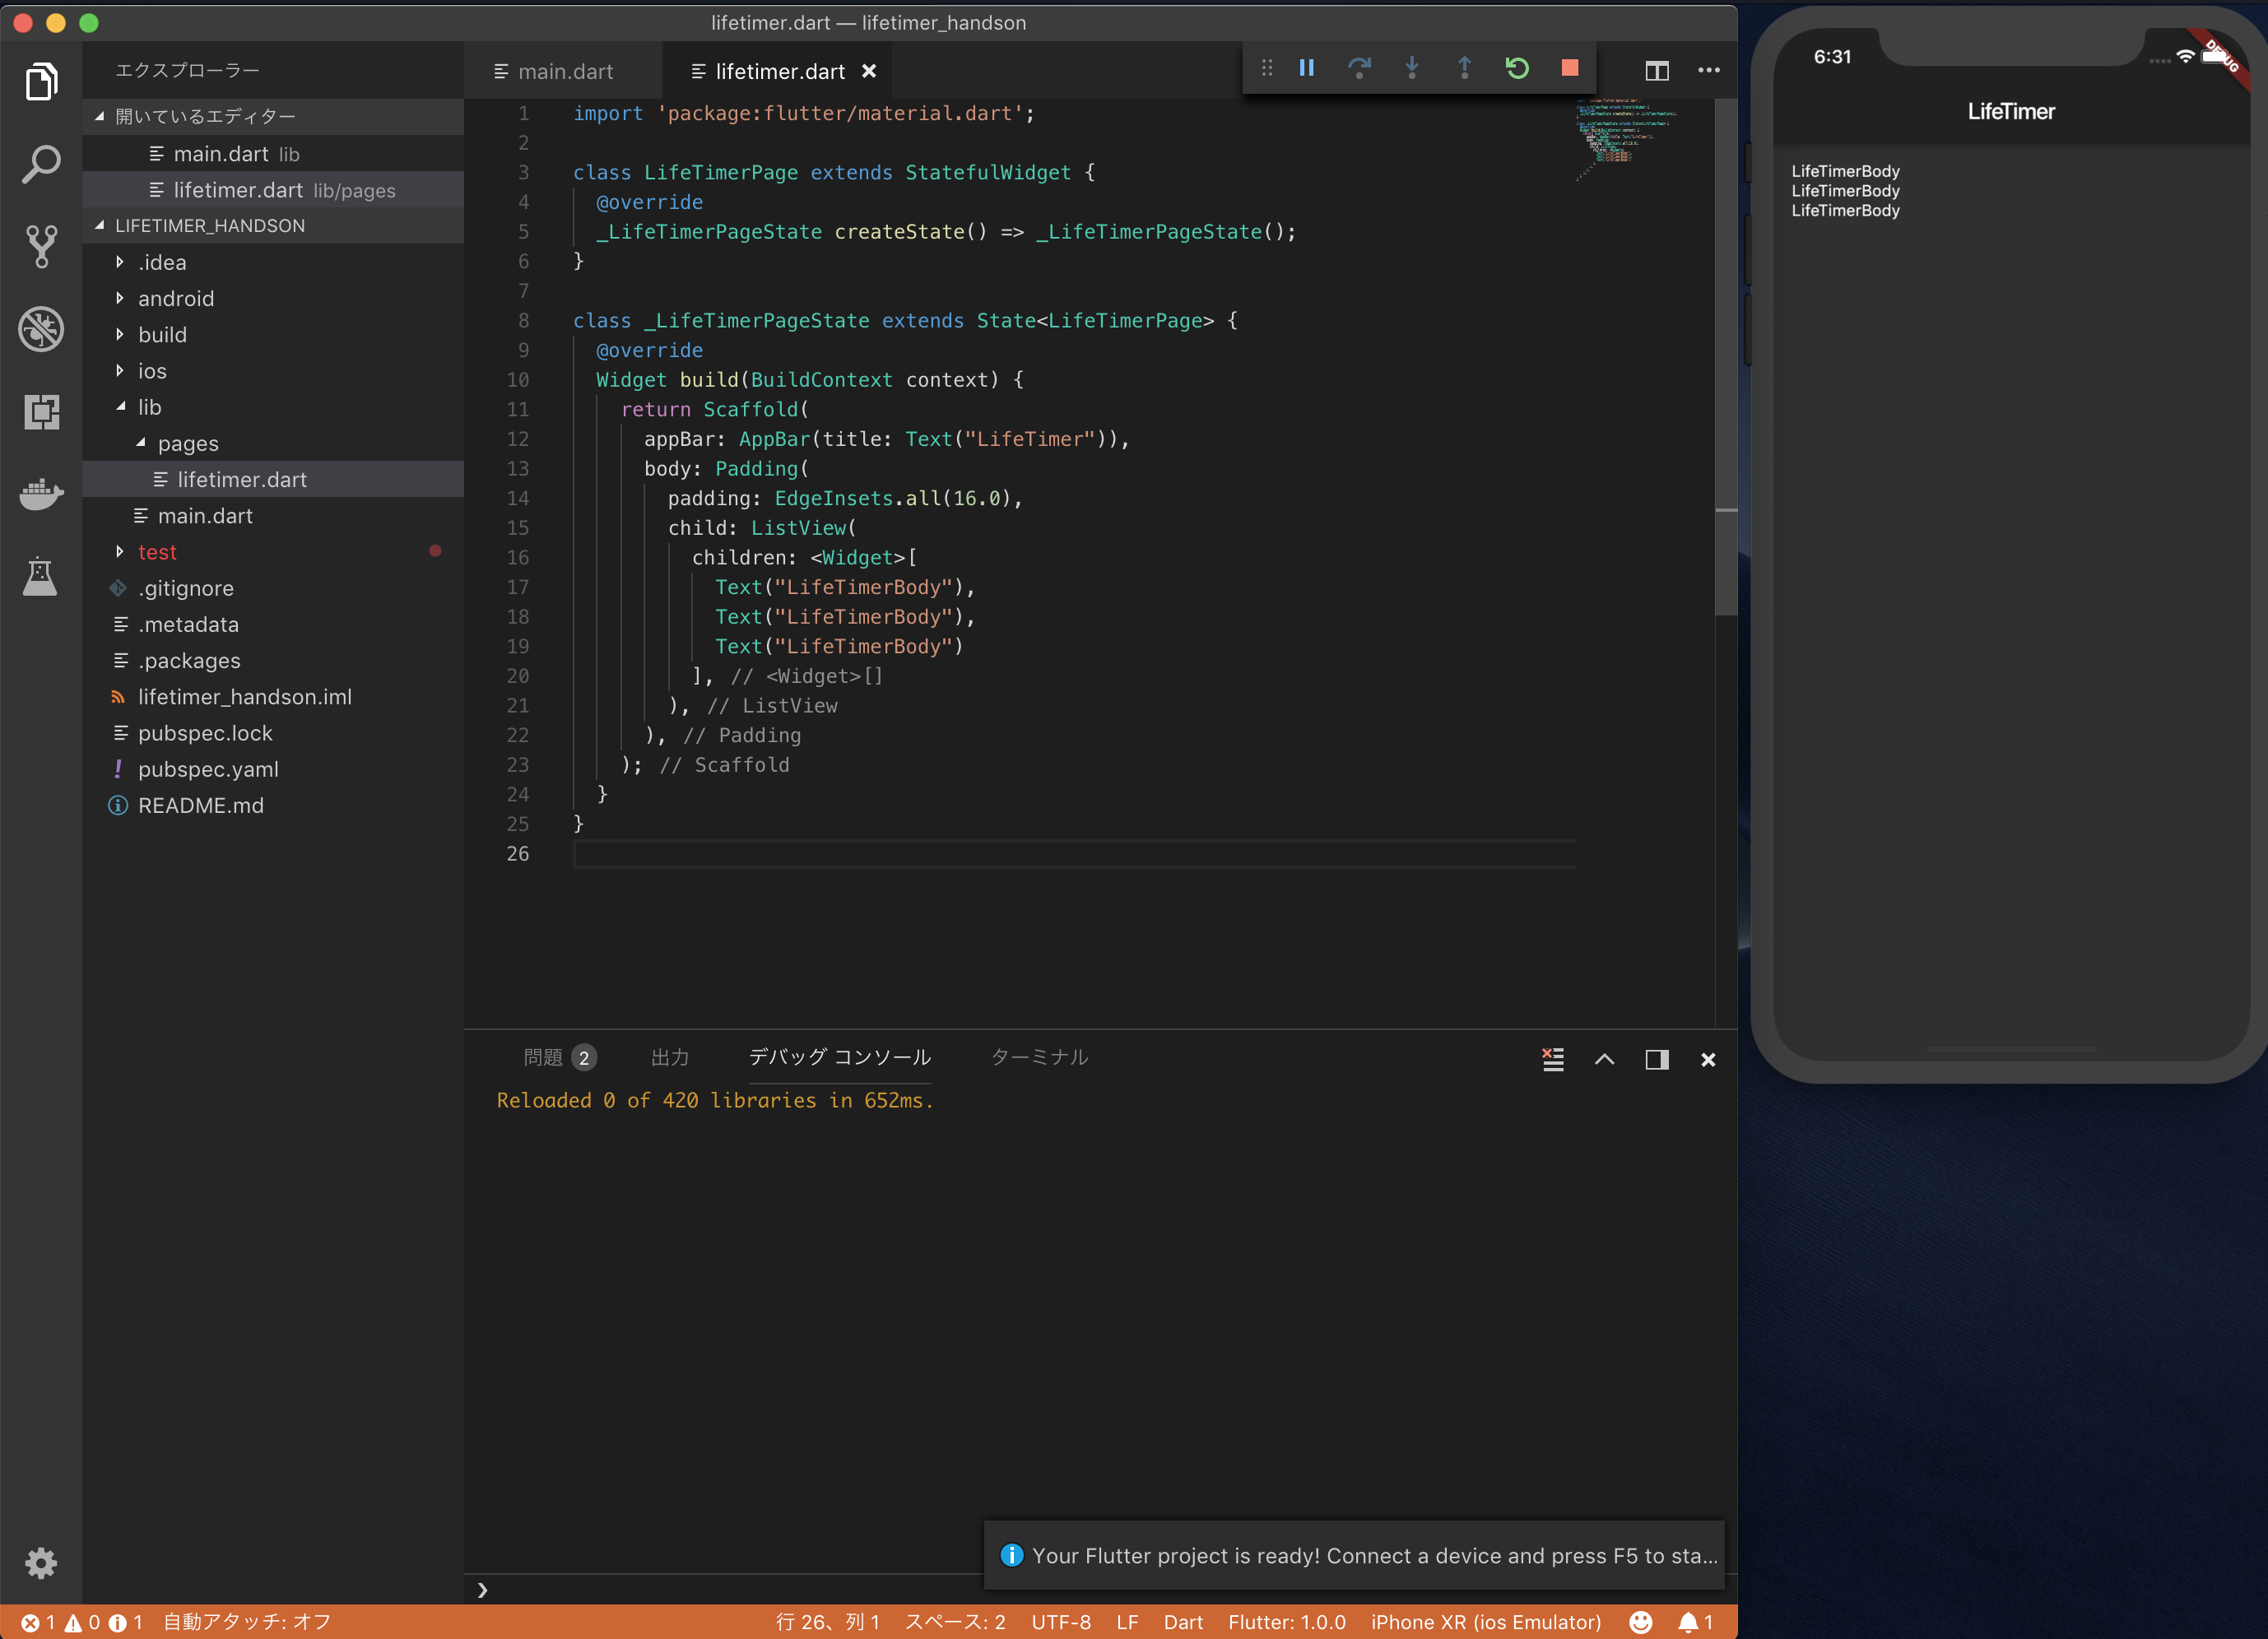Expand the .idea folder
The height and width of the screenshot is (1639, 2268).
click(273, 262)
